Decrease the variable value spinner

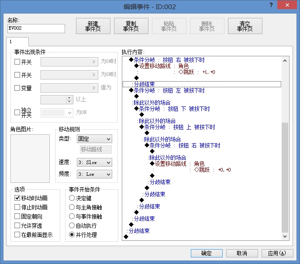pos(69,102)
